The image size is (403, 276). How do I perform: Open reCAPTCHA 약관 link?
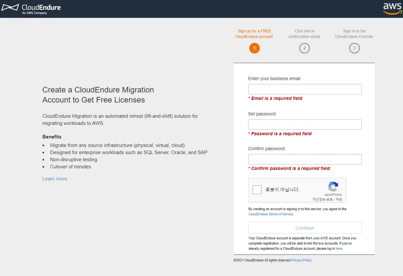339,199
